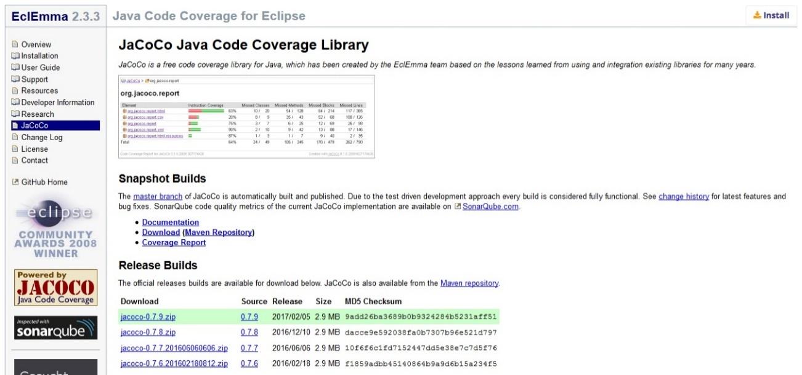
Task: Open source link 0.7.7
Action: 249,349
